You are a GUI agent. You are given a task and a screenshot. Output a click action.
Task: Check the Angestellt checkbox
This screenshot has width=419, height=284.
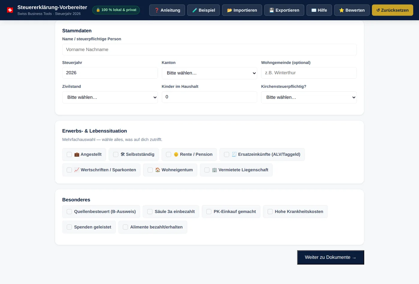tap(69, 155)
